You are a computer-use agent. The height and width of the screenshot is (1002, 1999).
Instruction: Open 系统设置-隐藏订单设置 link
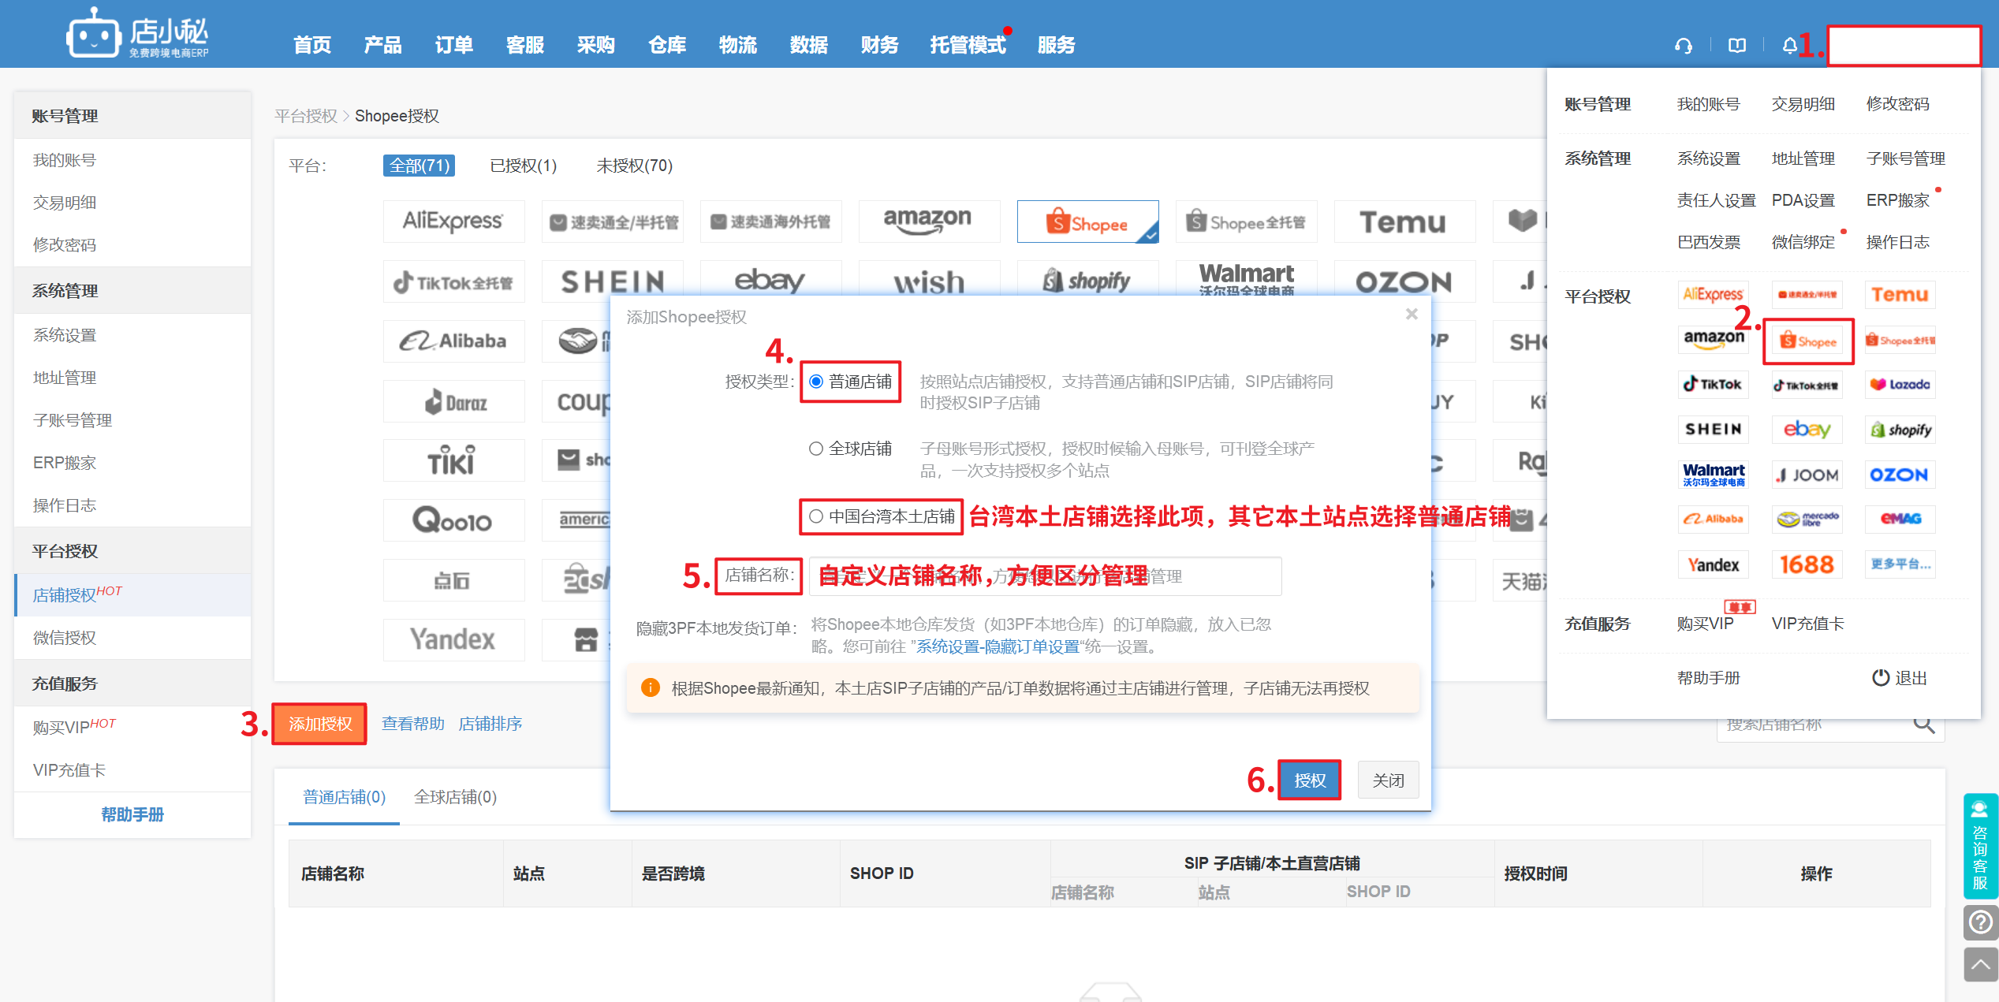(x=997, y=646)
